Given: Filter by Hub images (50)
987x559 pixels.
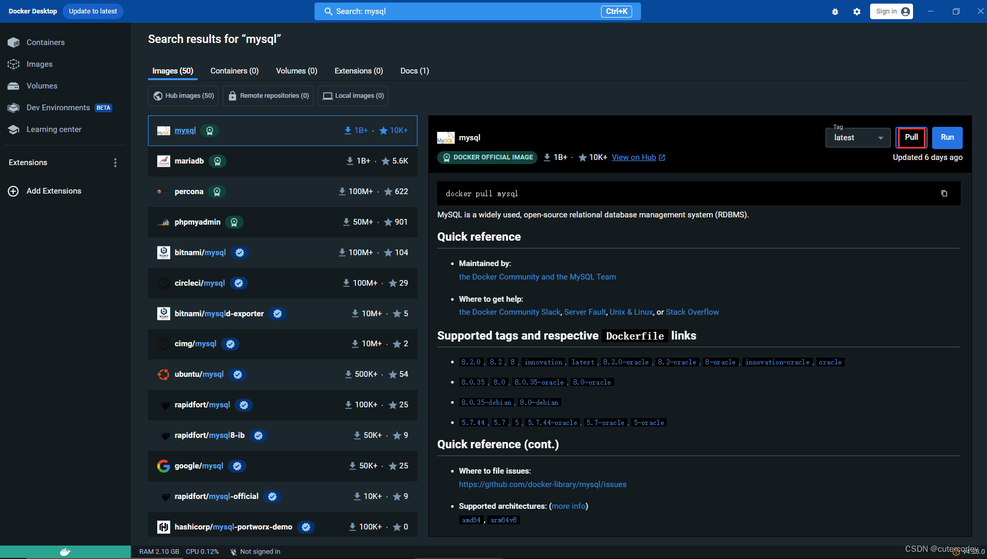Looking at the screenshot, I should [x=183, y=96].
